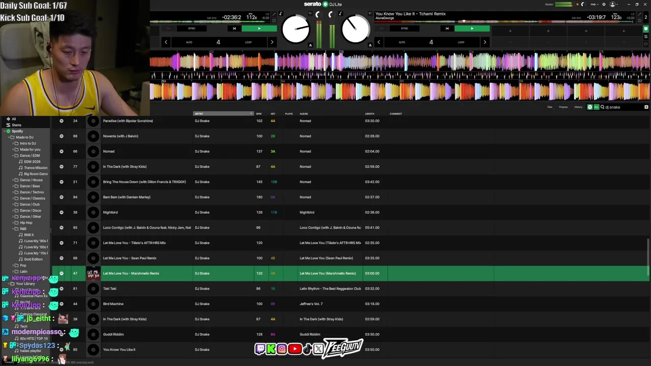Sort the track list by Key column
651x366 pixels.
273,114
